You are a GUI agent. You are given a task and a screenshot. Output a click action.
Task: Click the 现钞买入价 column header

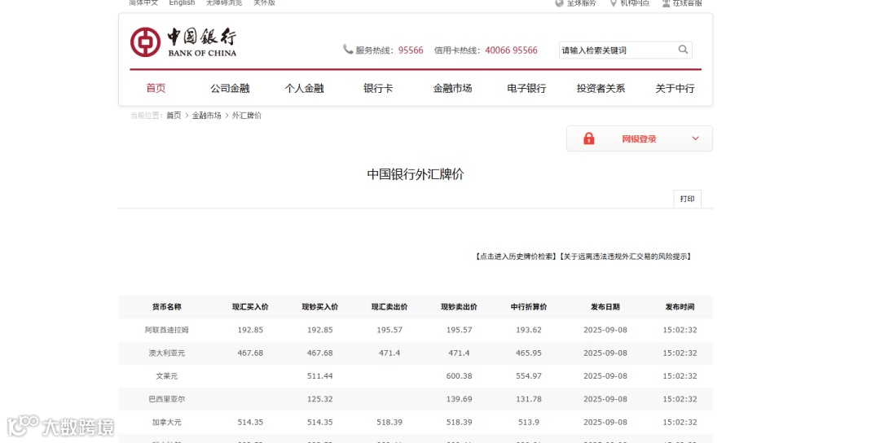click(320, 307)
